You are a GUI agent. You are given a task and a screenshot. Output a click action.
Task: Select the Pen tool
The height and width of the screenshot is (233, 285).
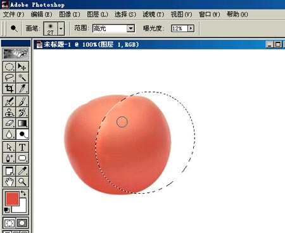(x=9, y=158)
